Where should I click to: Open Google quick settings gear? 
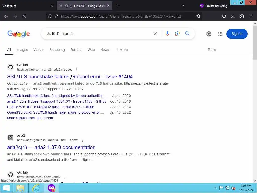pos(209,34)
